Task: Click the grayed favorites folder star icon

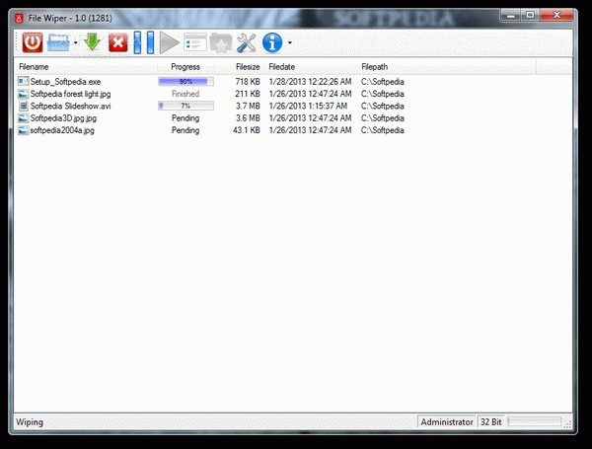Action: [220, 42]
